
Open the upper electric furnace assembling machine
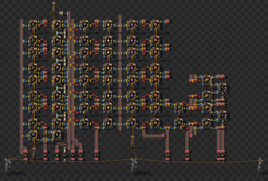click(x=178, y=107)
